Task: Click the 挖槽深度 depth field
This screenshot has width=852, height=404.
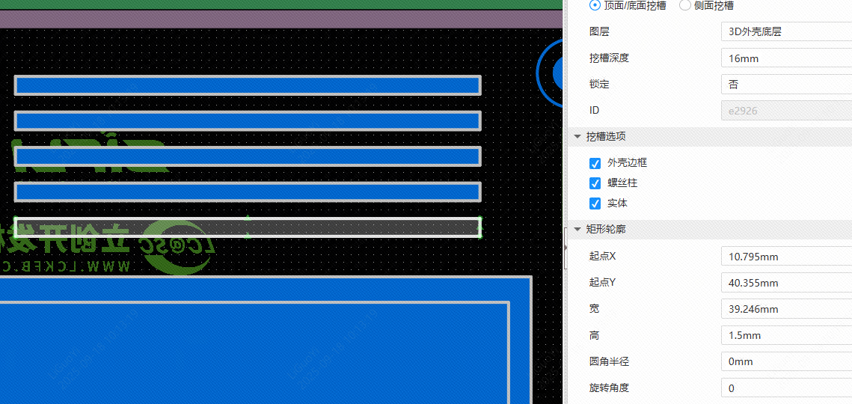Action: point(785,58)
